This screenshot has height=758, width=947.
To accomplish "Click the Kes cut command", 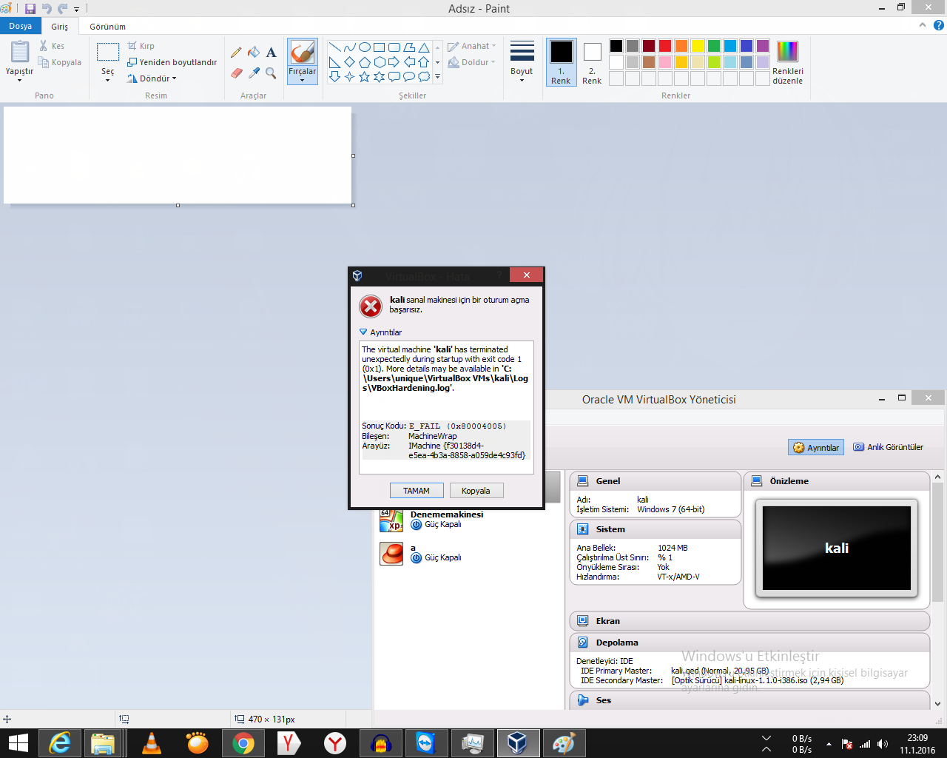I will tap(52, 46).
